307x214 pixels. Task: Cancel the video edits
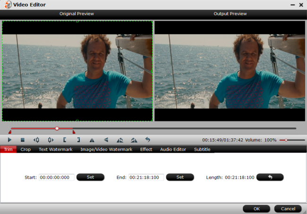(x=288, y=209)
